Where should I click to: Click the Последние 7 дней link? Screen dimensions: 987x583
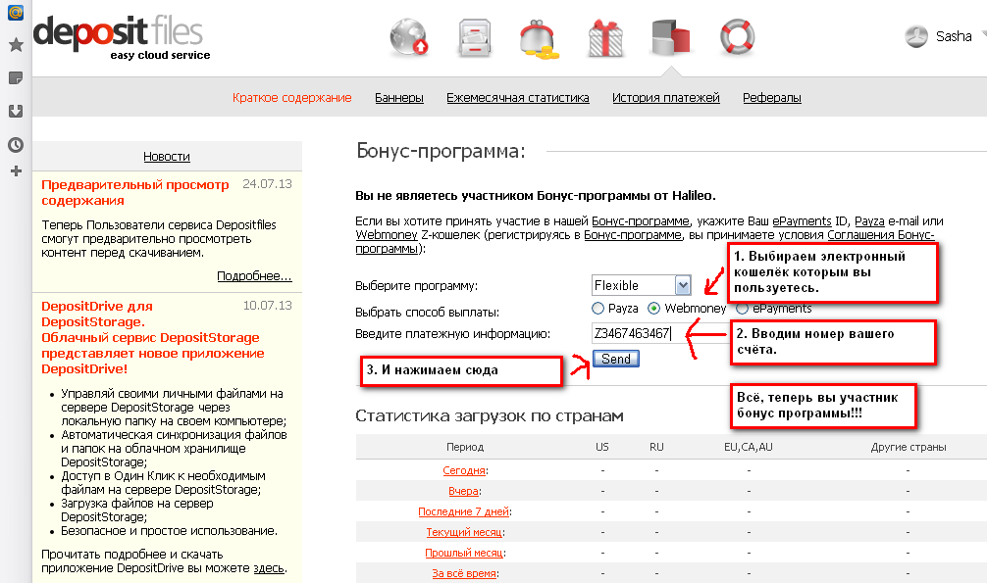pyautogui.click(x=463, y=511)
